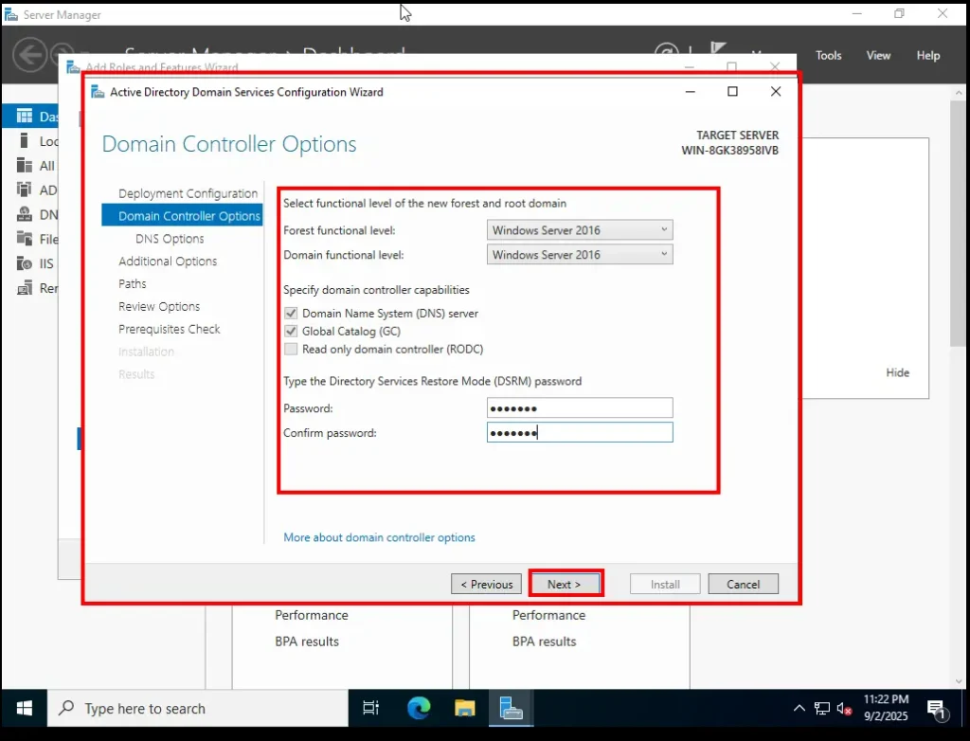
Task: Go to Additional Options step
Action: point(168,262)
